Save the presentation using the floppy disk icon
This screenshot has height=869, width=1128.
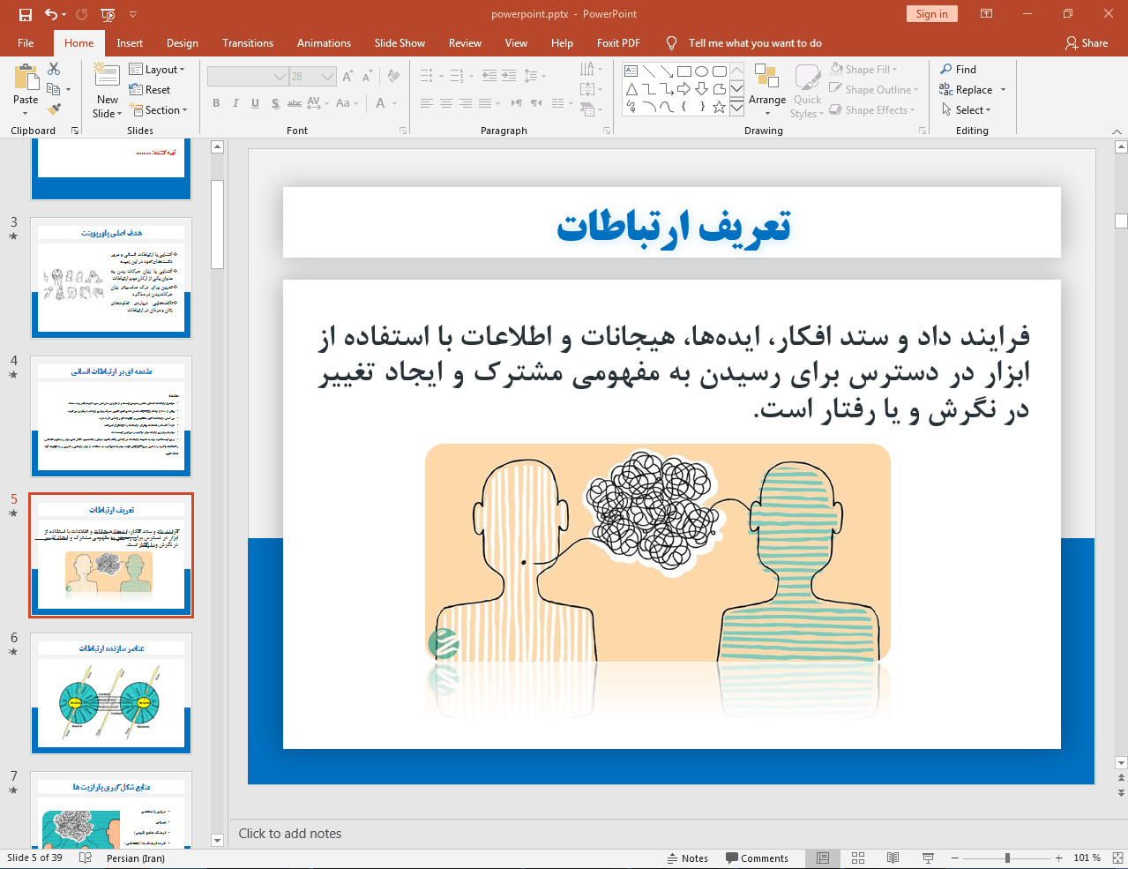click(x=26, y=14)
